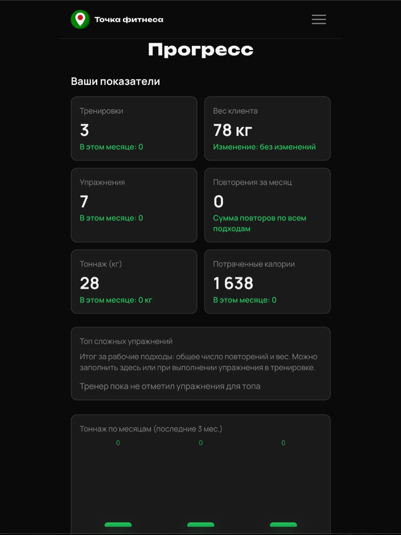401x535 pixels.
Task: Click Тоннаж по месяцам chart title
Action: [151, 429]
